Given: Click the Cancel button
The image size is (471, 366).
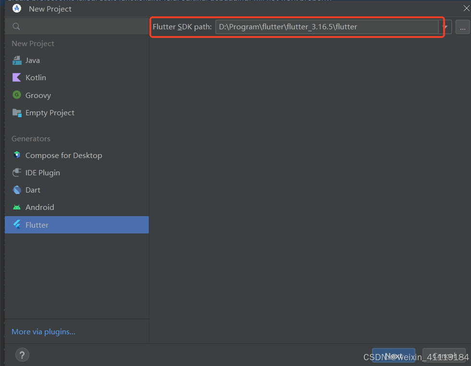Looking at the screenshot, I should coord(444,355).
